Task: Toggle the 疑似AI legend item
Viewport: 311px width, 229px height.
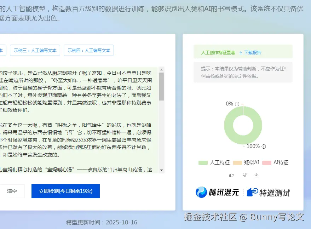Action: 246,162
